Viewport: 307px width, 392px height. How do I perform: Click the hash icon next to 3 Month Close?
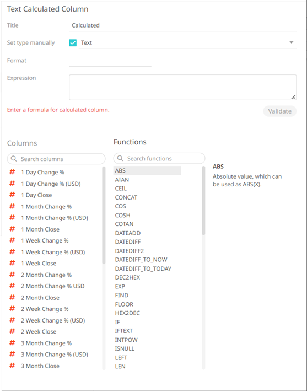click(12, 366)
